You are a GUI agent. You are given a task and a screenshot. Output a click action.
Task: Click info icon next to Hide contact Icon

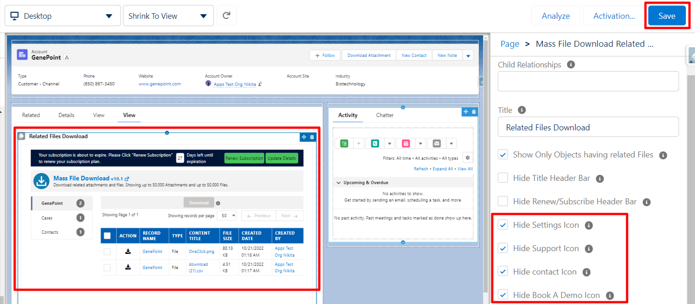pos(586,272)
